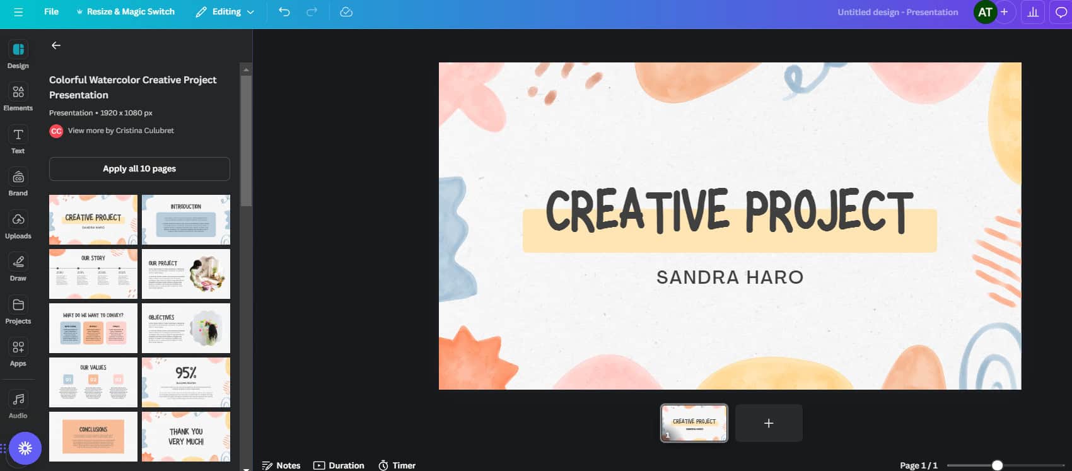This screenshot has height=471, width=1072.
Task: Click the zoom slider handle
Action: tap(997, 465)
